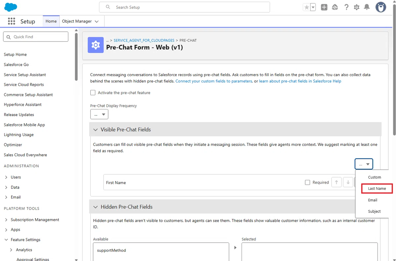
Task: Expand the Analytics node
Action: [12, 250]
